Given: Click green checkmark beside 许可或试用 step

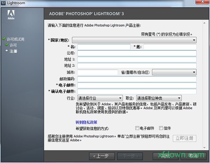Looking at the screenshot, I should click(x=4, y=39).
